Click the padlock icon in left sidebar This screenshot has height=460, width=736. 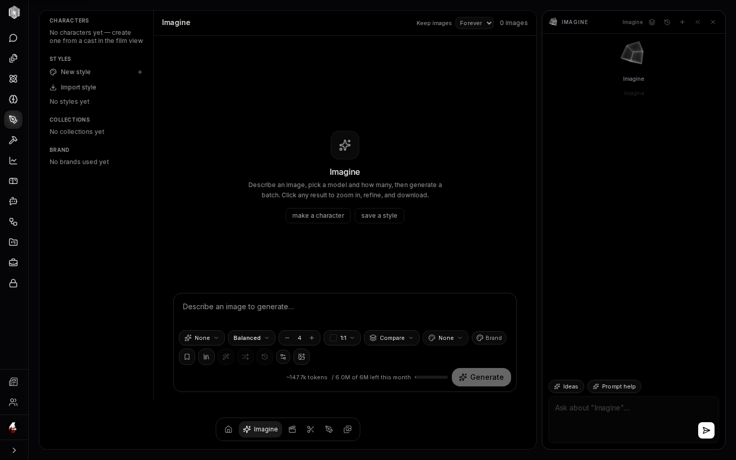coord(13,283)
